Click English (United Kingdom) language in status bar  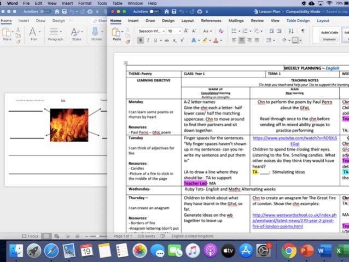(193, 236)
